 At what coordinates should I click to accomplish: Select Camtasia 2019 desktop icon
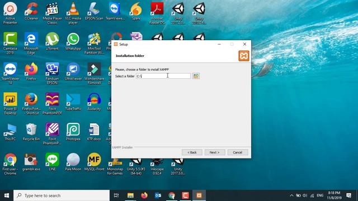(x=10, y=44)
